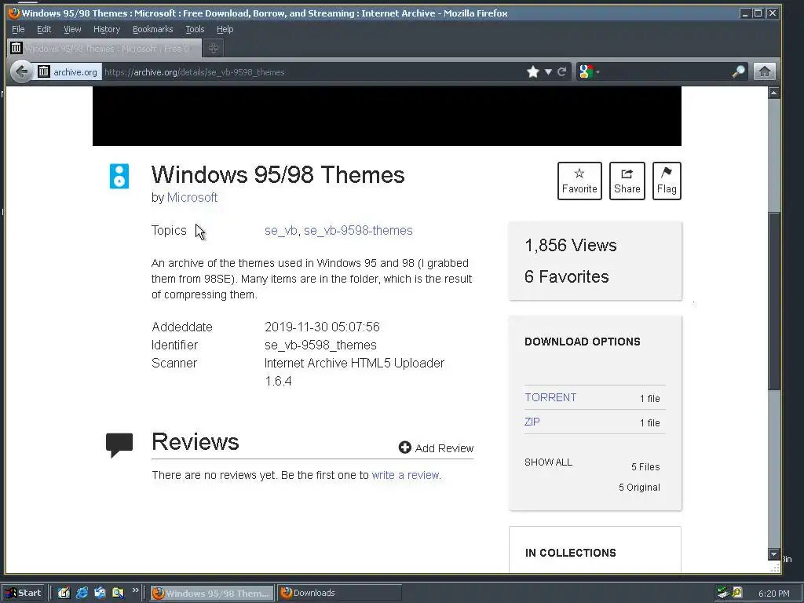Open the write a review link
The width and height of the screenshot is (804, 603).
405,475
